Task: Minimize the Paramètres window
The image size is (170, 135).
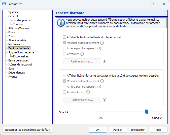Action: [141, 4]
